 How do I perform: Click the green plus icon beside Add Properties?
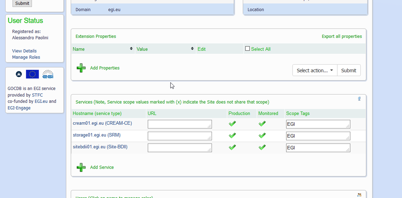tap(81, 68)
